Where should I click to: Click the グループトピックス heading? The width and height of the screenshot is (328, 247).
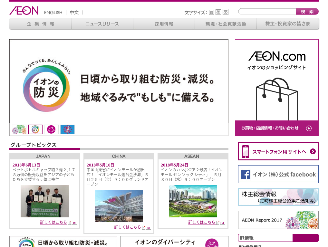[34, 145]
